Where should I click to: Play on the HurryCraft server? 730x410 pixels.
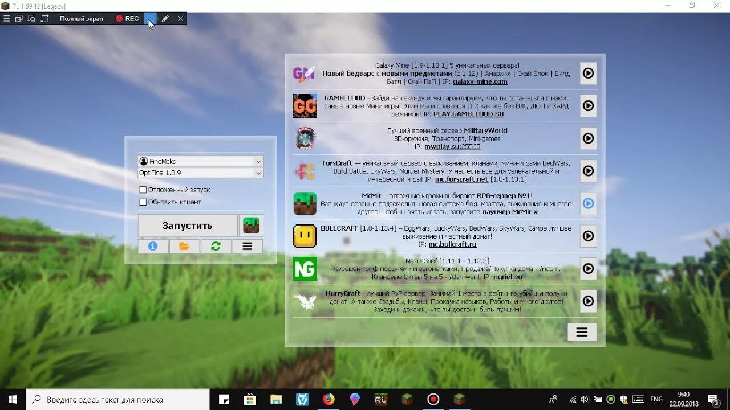[x=588, y=301]
